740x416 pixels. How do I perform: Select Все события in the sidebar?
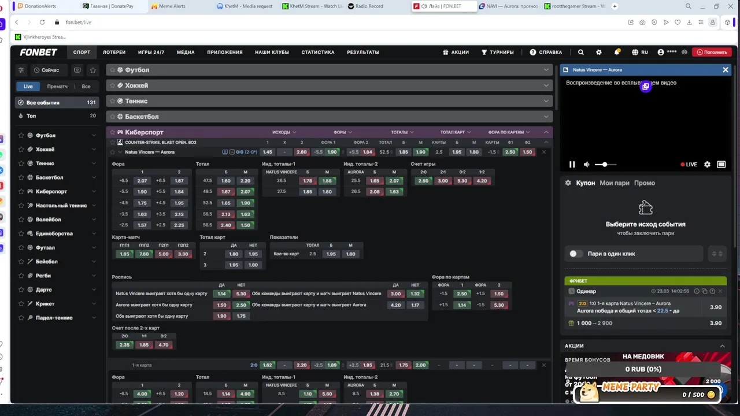pos(57,102)
